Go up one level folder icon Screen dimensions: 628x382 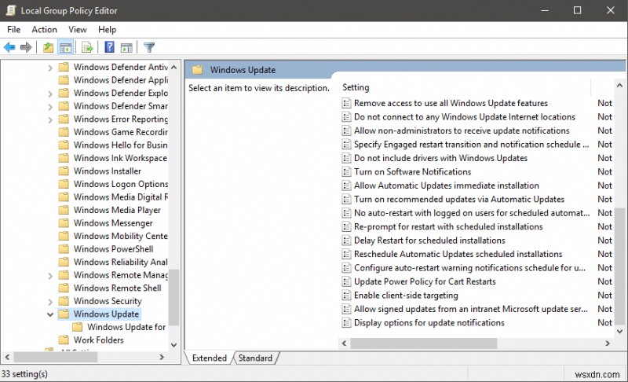coord(49,47)
